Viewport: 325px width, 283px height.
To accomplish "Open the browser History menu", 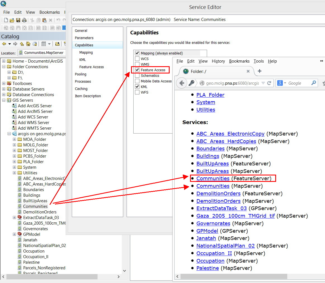I will click(218, 61).
